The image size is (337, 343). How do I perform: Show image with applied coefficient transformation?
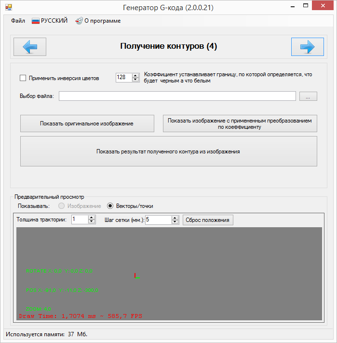point(240,123)
